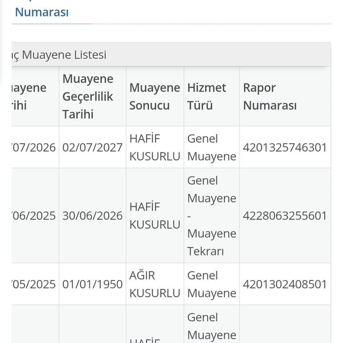Select the Muayene Sonucu column header
The width and height of the screenshot is (343, 343).
(x=155, y=96)
